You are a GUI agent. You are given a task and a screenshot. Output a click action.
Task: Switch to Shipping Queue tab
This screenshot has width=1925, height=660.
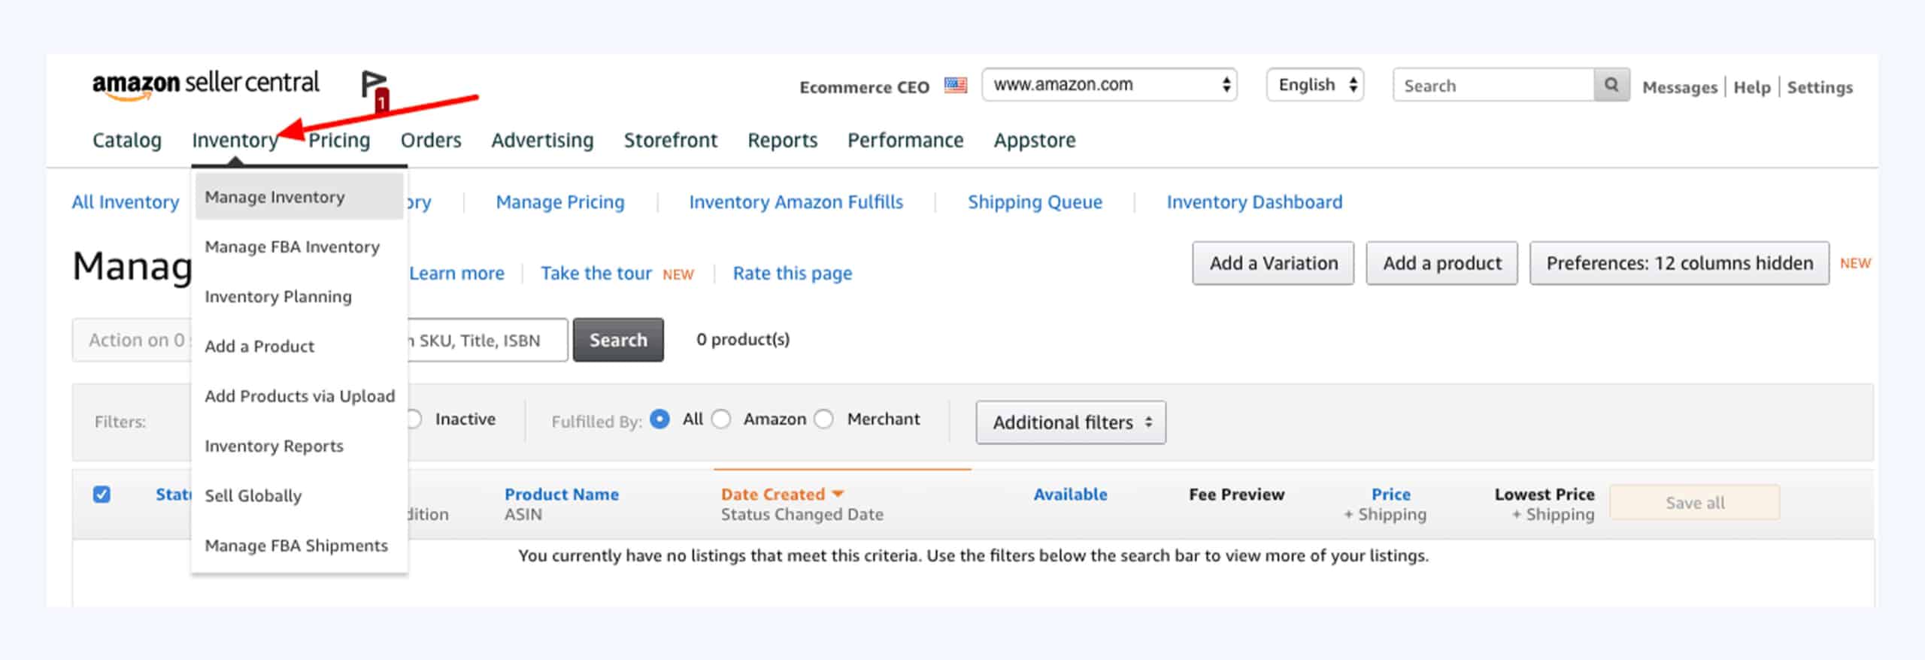(1035, 202)
